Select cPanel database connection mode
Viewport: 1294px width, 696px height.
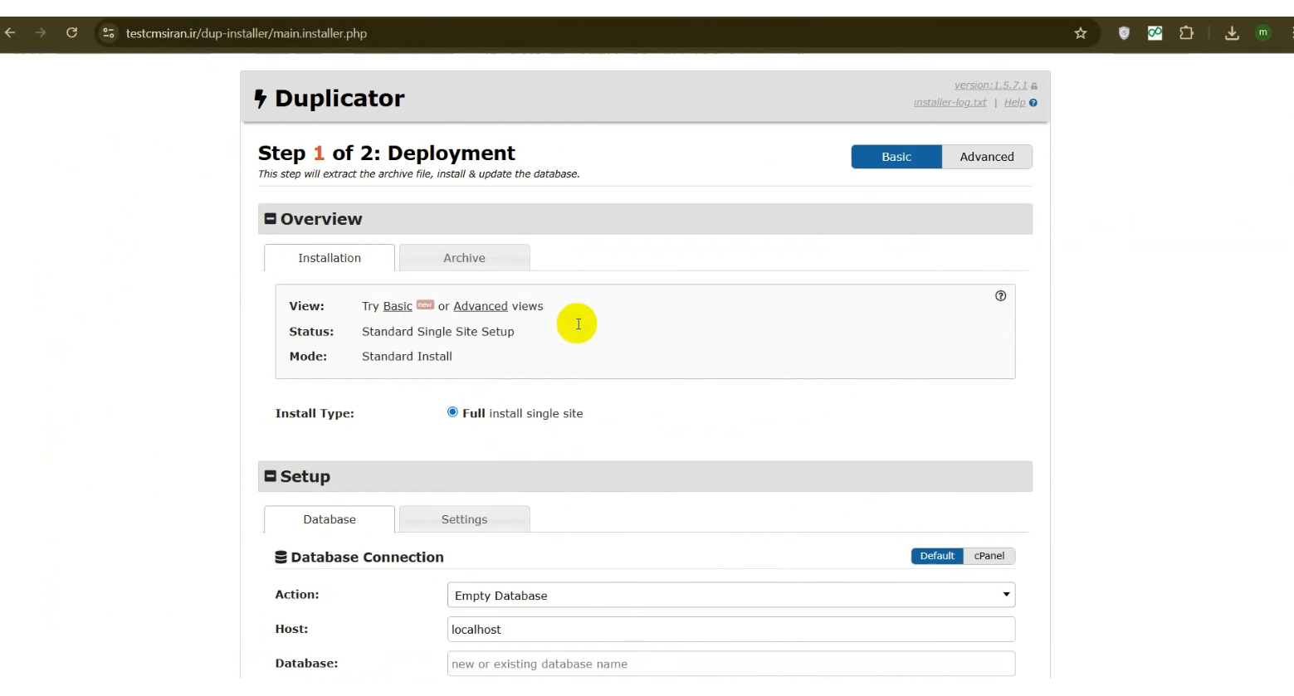point(989,556)
